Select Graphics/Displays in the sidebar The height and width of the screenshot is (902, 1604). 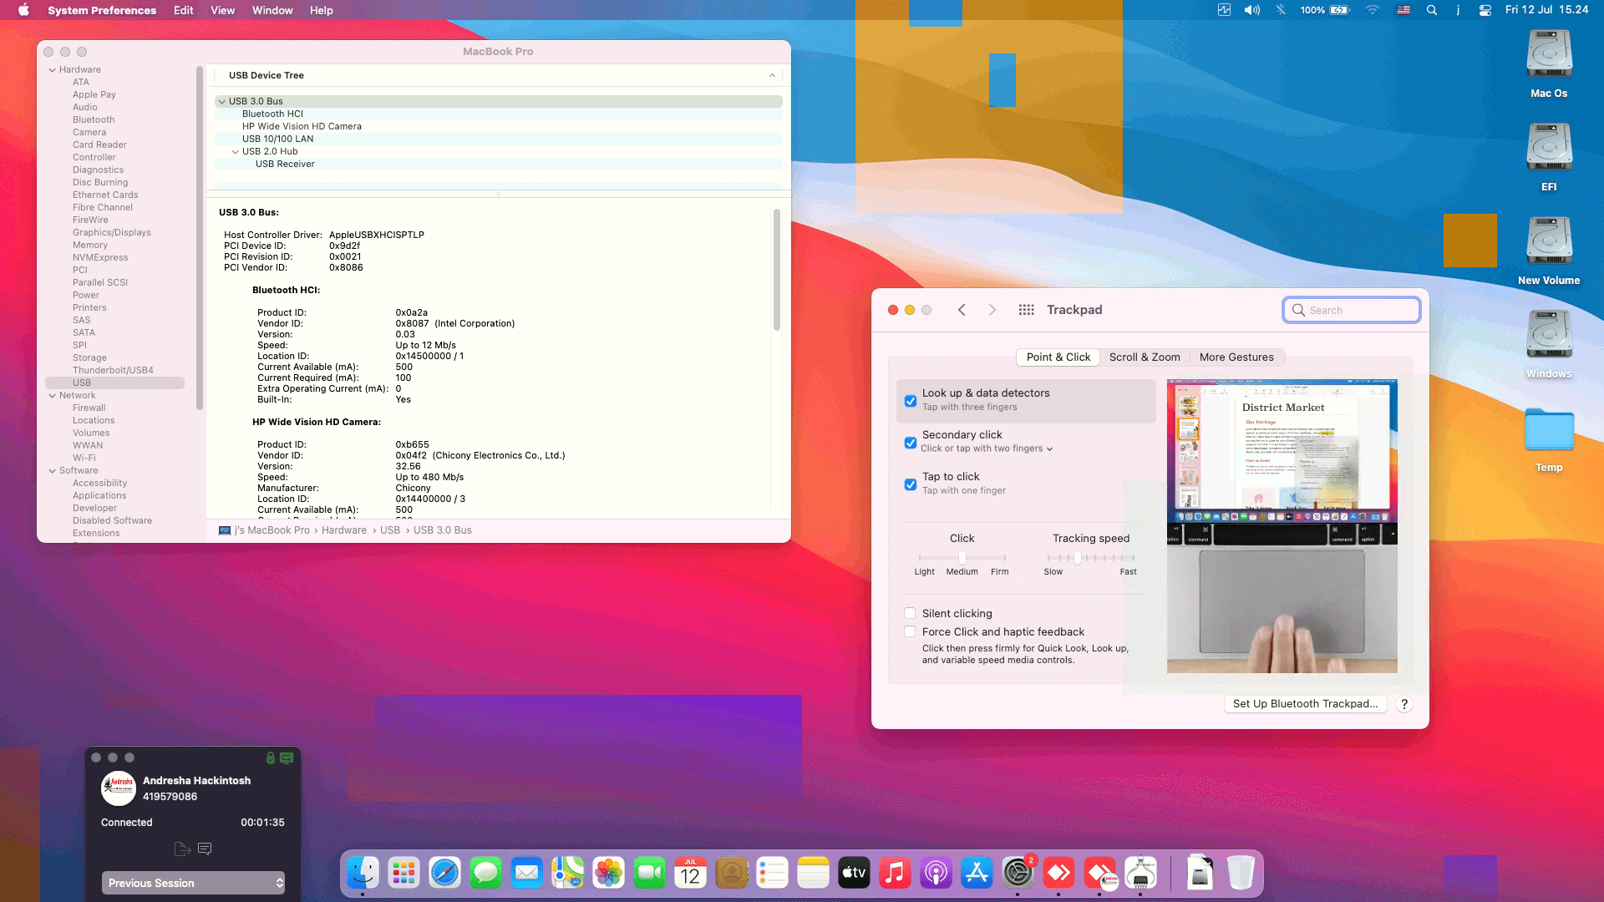[x=112, y=233]
